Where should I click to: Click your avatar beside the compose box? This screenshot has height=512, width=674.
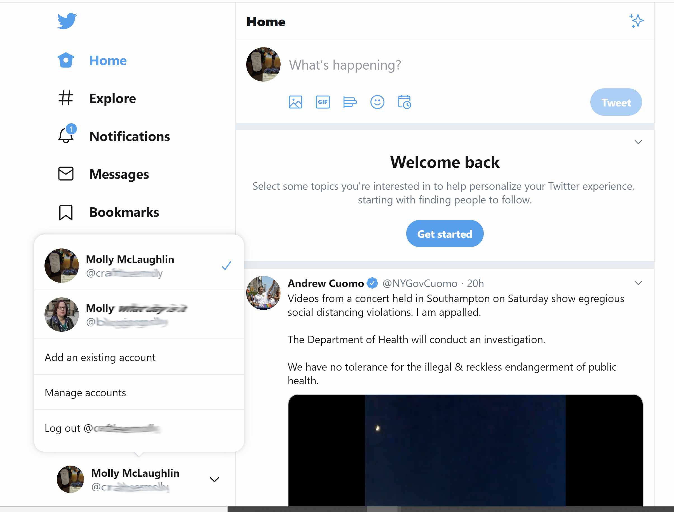pos(263,64)
